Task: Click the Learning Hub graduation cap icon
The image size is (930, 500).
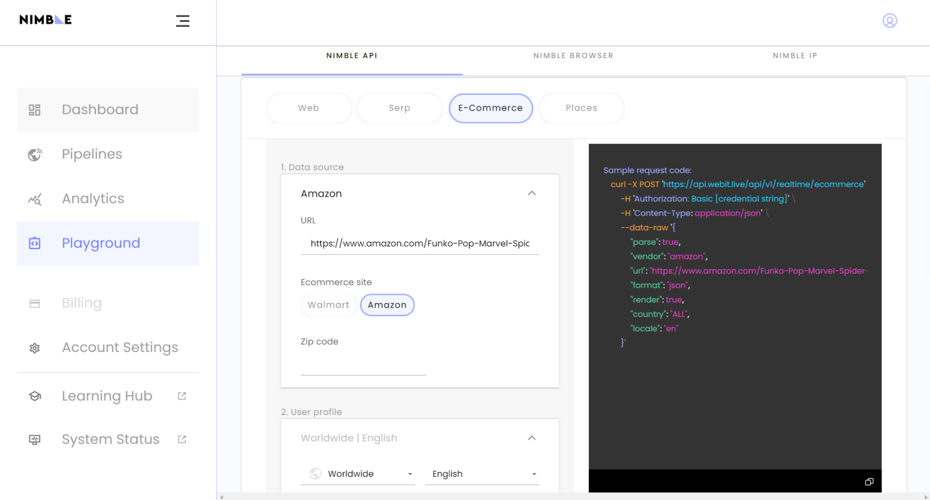Action: (x=35, y=396)
